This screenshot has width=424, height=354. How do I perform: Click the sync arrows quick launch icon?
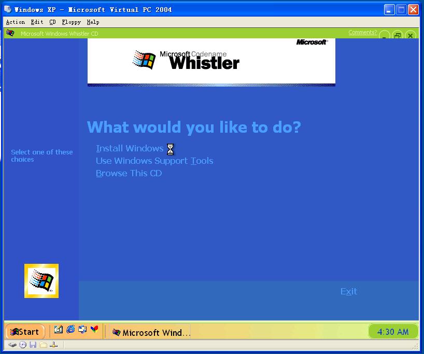point(82,330)
